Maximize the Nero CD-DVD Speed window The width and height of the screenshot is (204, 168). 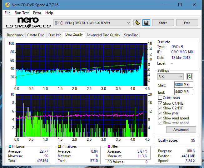[x=180, y=5]
